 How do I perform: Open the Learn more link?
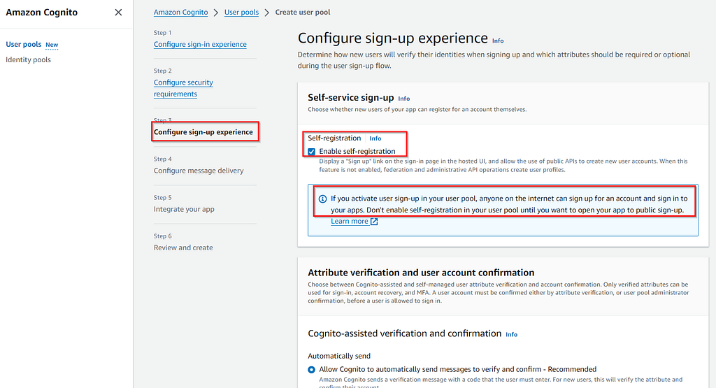(x=350, y=222)
